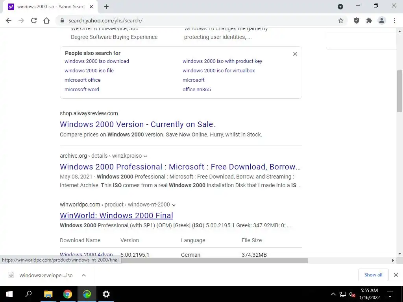Screen dimensions: 403x302
Task: Click the horizontal scroll right arrow
Action: coord(393,260)
